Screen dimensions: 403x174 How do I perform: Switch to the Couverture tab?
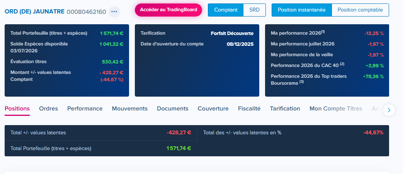tap(213, 109)
